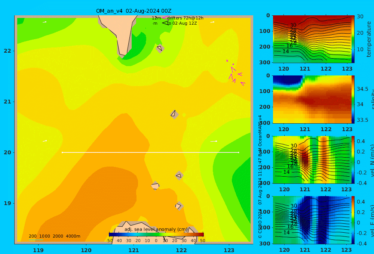Click the 'temperature' axis label

pos(369,39)
